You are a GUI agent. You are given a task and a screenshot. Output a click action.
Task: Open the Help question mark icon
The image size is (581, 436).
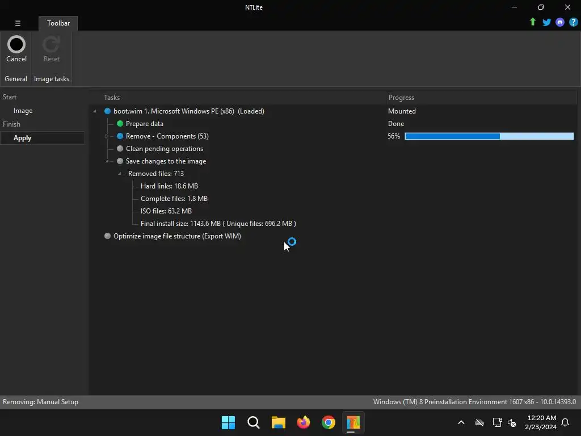pyautogui.click(x=573, y=22)
